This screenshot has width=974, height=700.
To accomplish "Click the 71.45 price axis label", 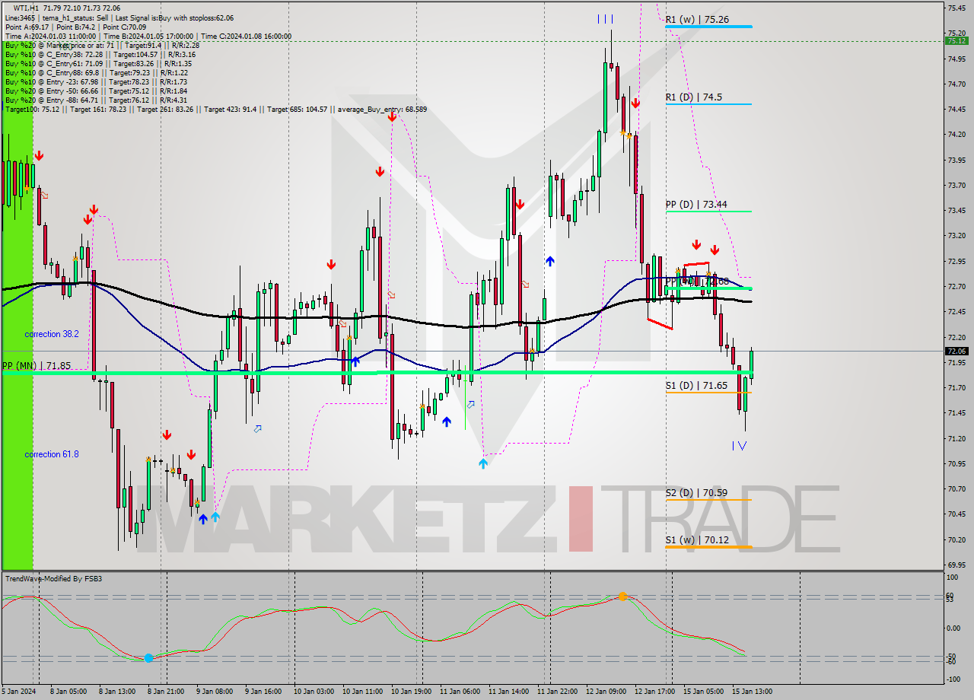I will tap(956, 413).
